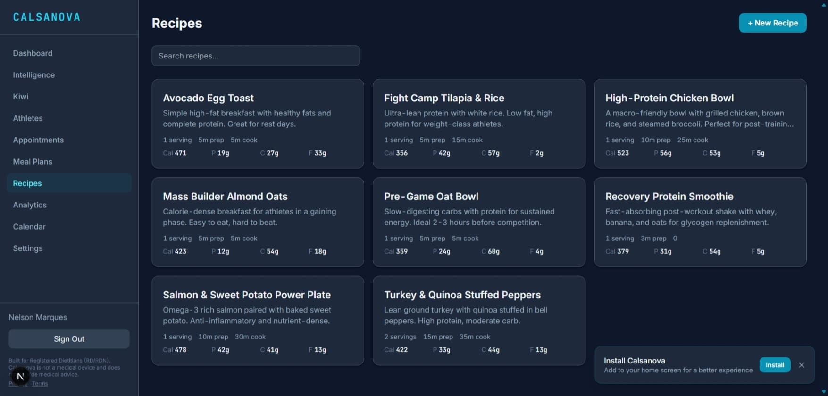The width and height of the screenshot is (828, 396).
Task: Click the Sign Out button
Action: pyautogui.click(x=68, y=338)
